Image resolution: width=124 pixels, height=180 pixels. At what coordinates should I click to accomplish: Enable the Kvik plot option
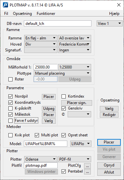[x=11, y=135]
